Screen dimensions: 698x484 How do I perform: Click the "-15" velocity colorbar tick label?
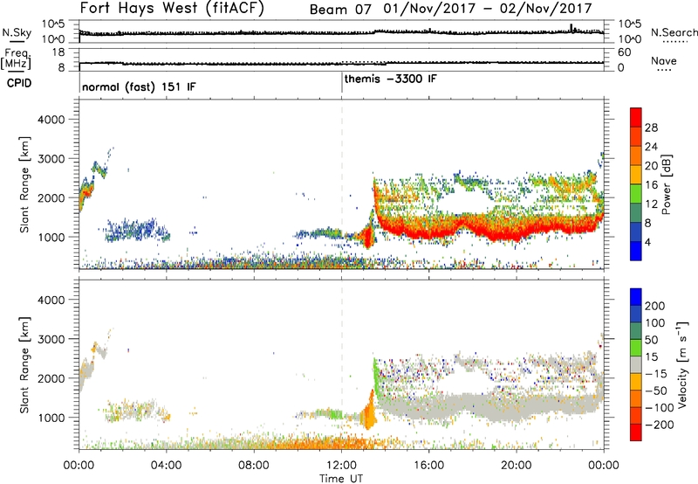(656, 373)
